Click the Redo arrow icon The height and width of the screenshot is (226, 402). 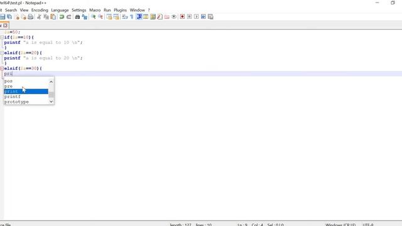(68, 17)
